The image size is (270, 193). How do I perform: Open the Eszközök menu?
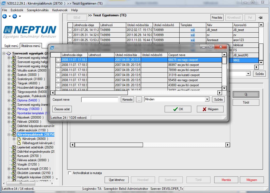coord(17,10)
